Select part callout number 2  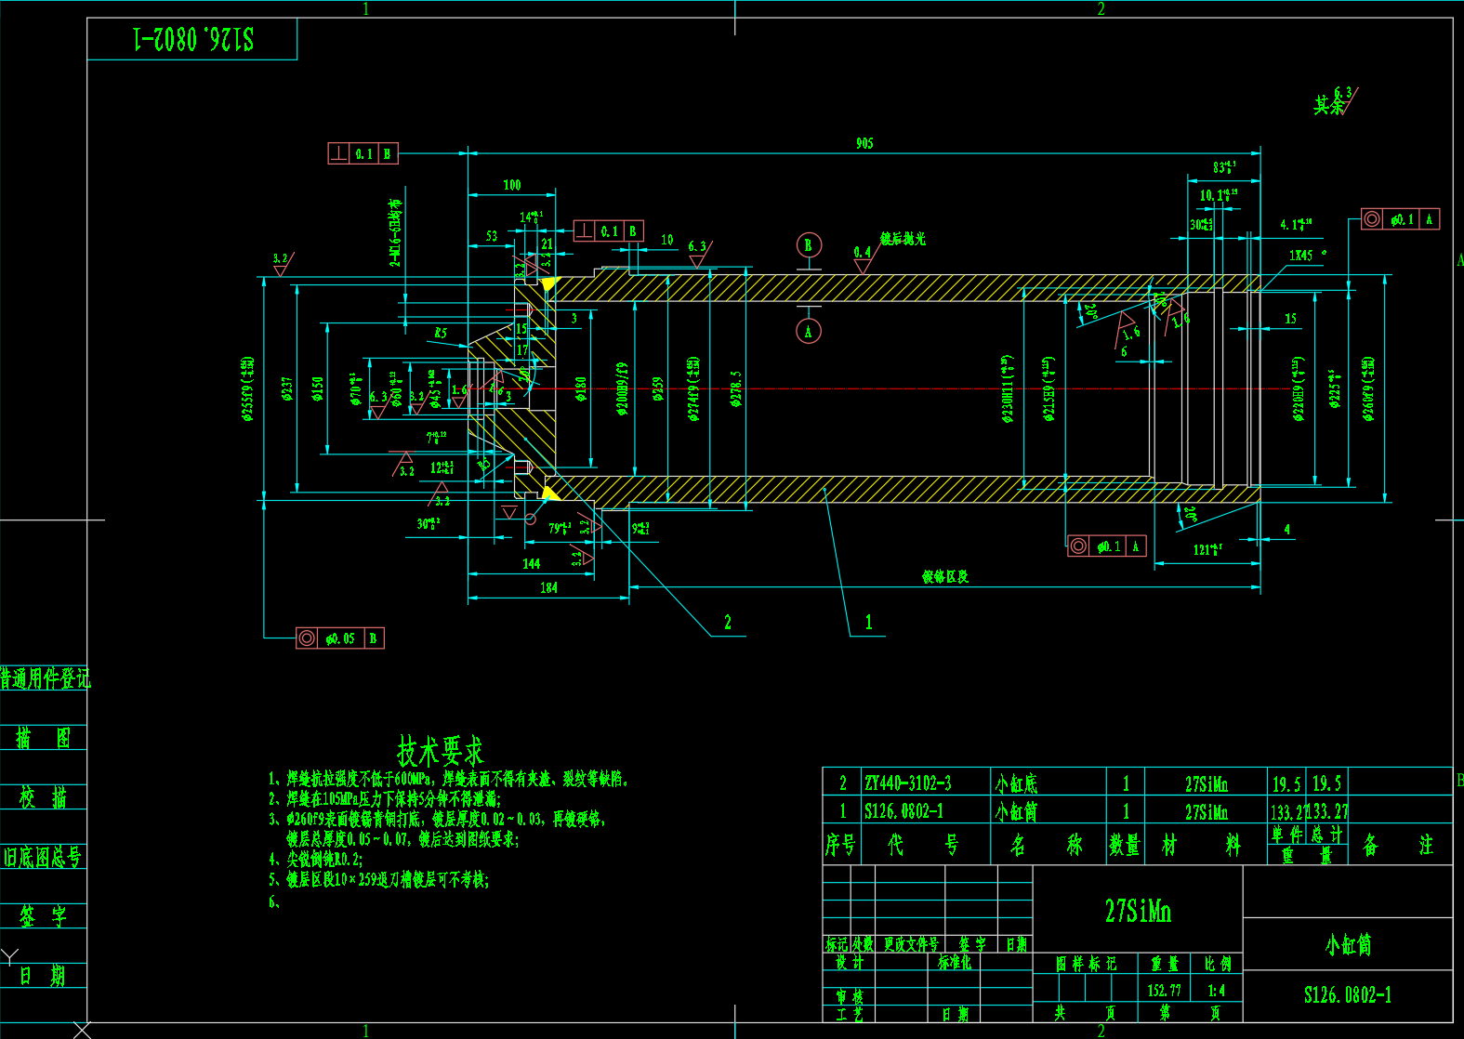point(728,623)
